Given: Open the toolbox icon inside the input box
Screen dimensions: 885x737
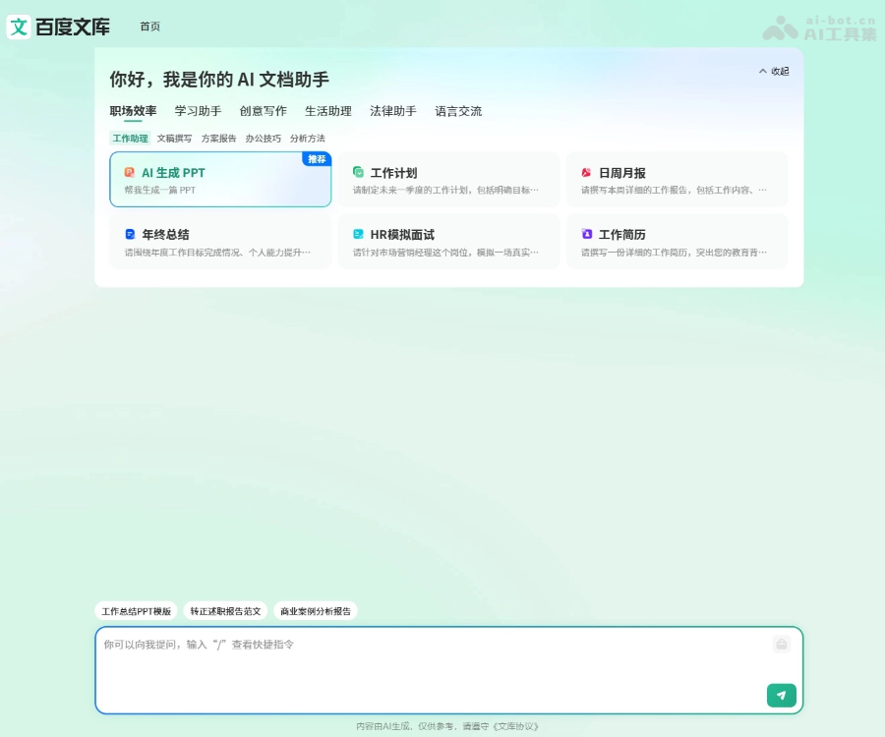Looking at the screenshot, I should click(782, 644).
